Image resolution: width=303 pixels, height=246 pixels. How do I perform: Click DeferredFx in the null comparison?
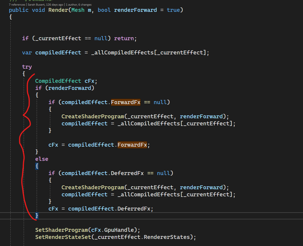click(127, 173)
